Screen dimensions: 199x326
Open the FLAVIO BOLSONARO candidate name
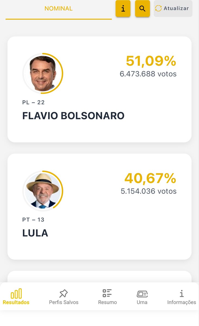pyautogui.click(x=73, y=116)
